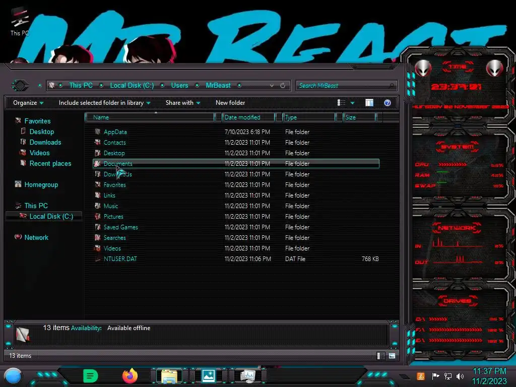The width and height of the screenshot is (516, 387).
Task: Expand the breadcrumb arrow after MrBeast
Action: coord(239,86)
